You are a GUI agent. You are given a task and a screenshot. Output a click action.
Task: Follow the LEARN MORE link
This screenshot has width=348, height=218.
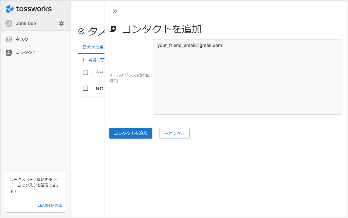[x=50, y=205]
